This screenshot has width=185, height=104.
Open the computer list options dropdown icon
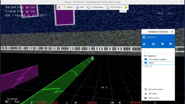pyautogui.click(x=154, y=44)
